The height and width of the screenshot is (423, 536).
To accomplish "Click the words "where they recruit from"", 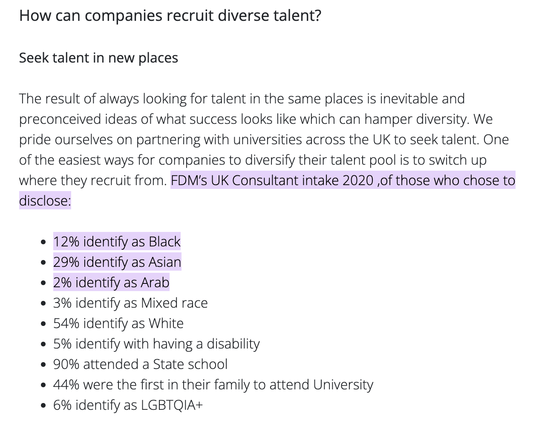I will (x=92, y=180).
